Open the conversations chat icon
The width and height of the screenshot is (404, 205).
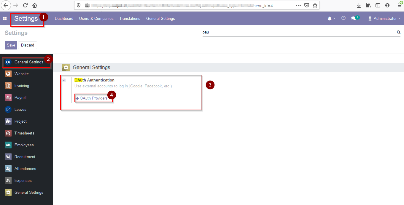pyautogui.click(x=354, y=18)
